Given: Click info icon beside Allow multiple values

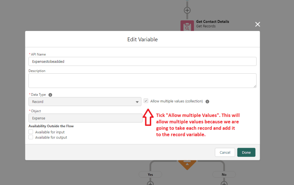Looking at the screenshot, I should pos(207,102).
